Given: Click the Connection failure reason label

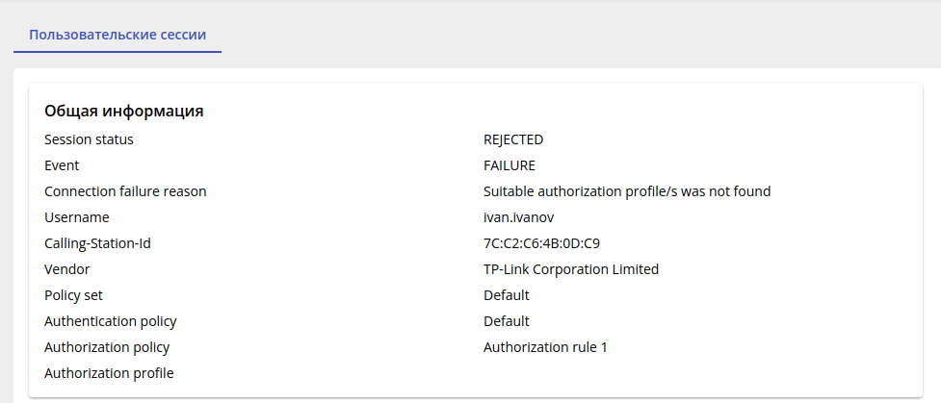Looking at the screenshot, I should 125,191.
